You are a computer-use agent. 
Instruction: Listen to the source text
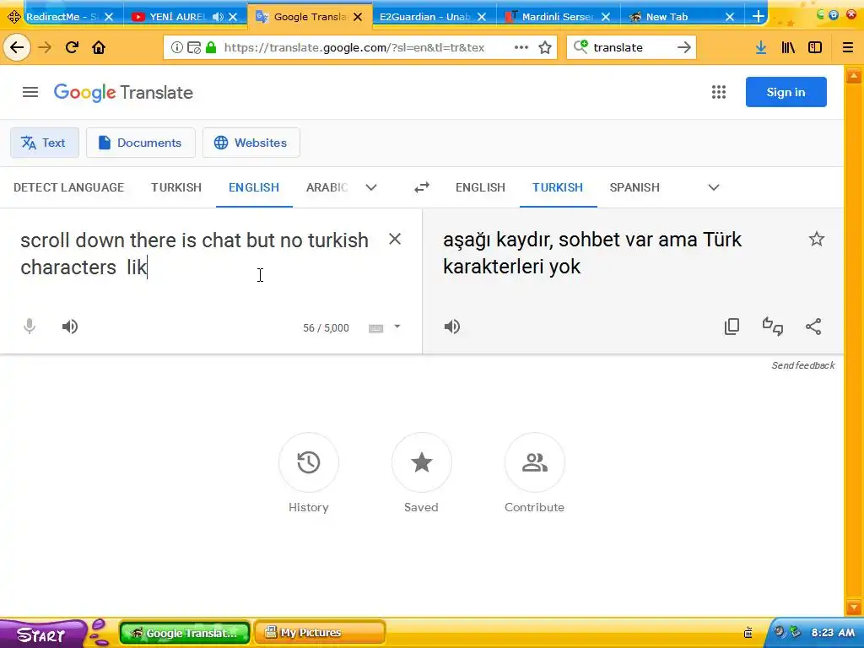[x=70, y=327]
